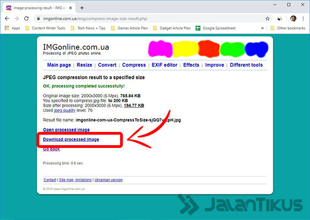Open the Chrome three-dot menu
This screenshot has height=220, width=310.
point(303,19)
